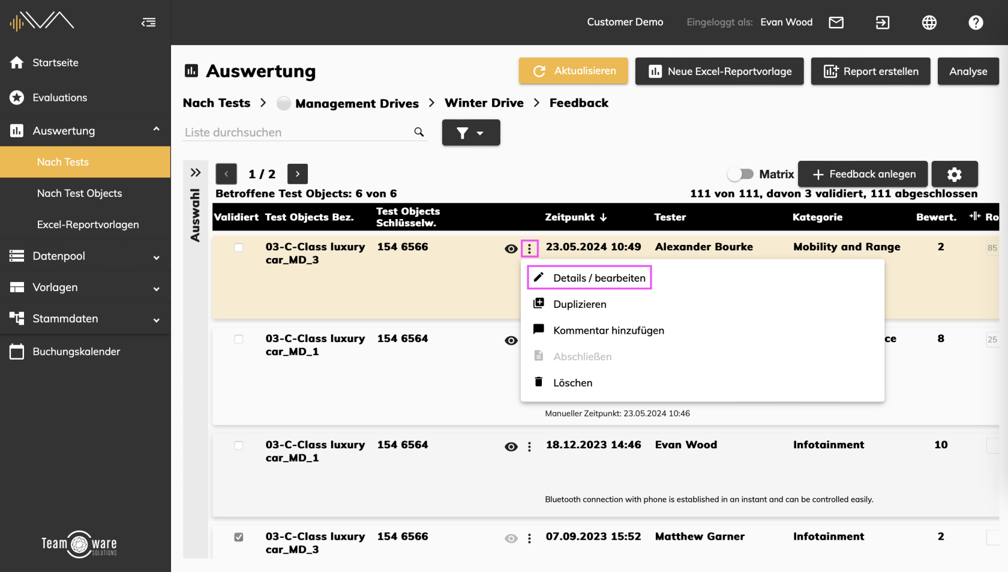Sort by Zeitpunkt column header
Viewport: 1008px width, 572px height.
point(576,217)
